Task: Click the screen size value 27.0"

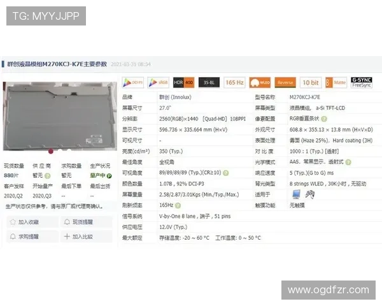Action: 165,108
